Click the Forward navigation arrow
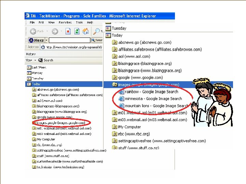246x184 pixels. 55,31
